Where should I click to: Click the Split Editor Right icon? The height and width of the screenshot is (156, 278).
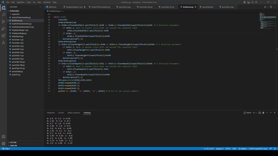click(x=271, y=7)
